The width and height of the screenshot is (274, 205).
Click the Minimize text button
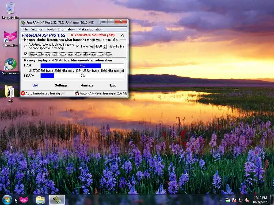(87, 85)
